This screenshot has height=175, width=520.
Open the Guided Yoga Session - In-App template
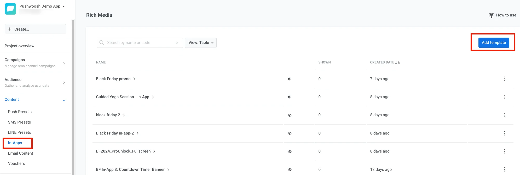[123, 97]
